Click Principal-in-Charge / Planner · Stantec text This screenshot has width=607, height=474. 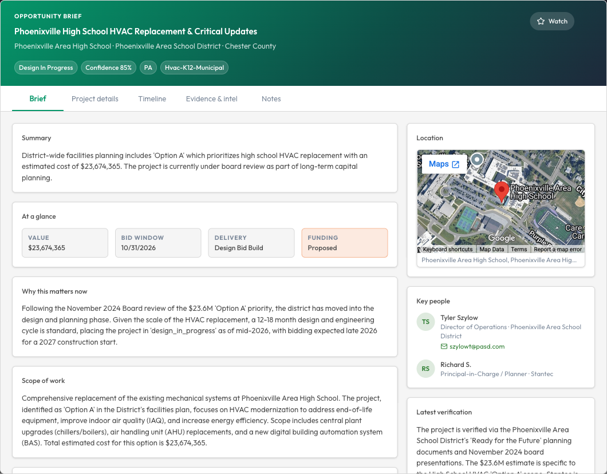[496, 374]
